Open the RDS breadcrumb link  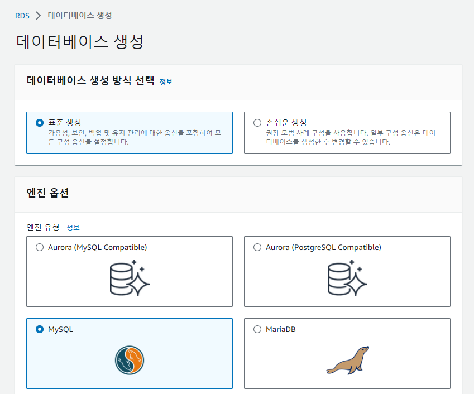coord(22,16)
